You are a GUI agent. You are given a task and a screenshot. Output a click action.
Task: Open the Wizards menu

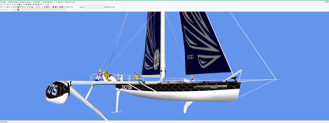[x=36, y=2]
